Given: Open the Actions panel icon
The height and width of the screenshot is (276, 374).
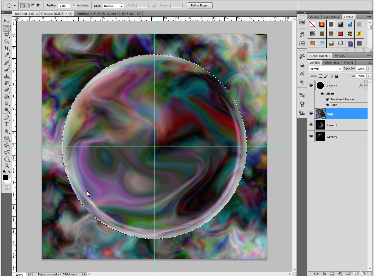Looking at the screenshot, I should pyautogui.click(x=302, y=43).
